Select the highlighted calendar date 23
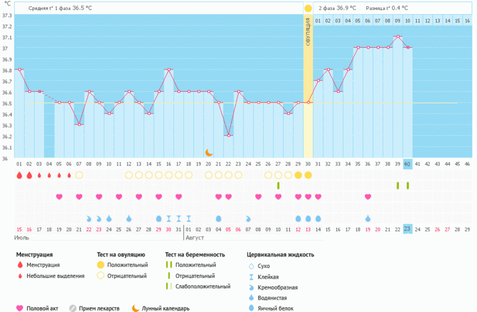The image size is (477, 312). [x=407, y=230]
